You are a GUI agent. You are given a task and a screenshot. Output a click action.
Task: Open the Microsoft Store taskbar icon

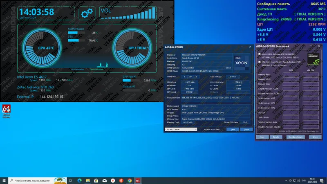[96, 180]
